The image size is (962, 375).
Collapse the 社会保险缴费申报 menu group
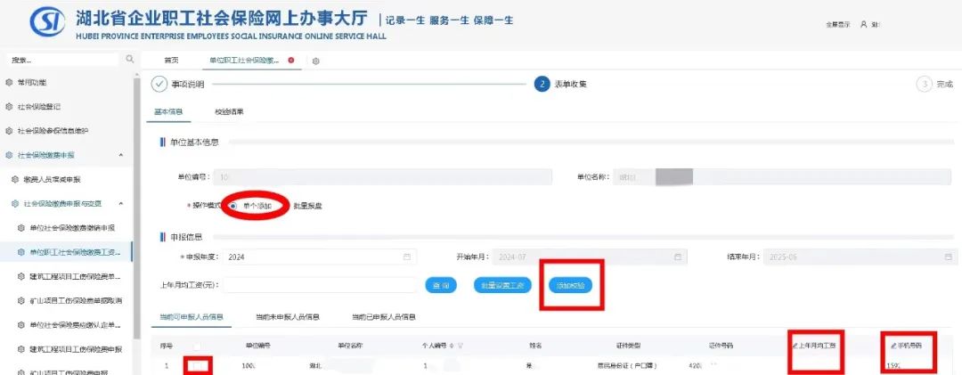[120, 155]
